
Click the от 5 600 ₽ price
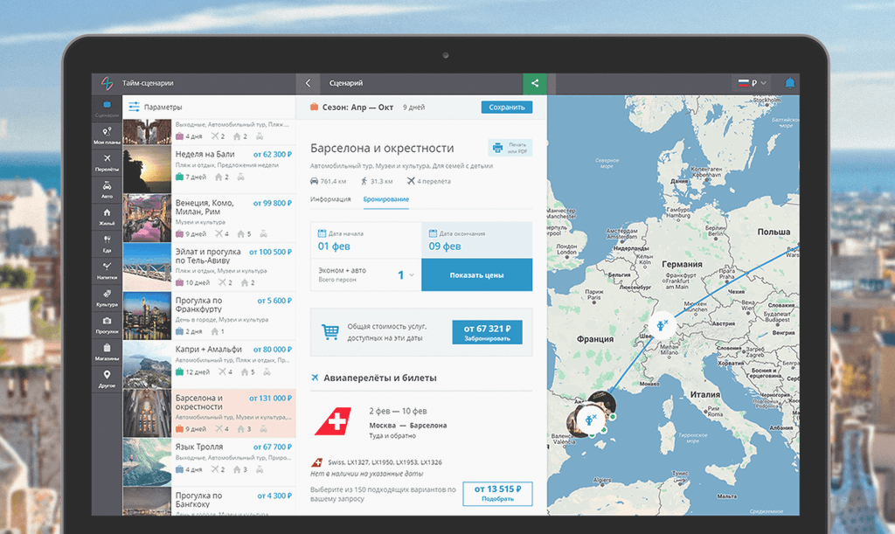click(x=274, y=301)
